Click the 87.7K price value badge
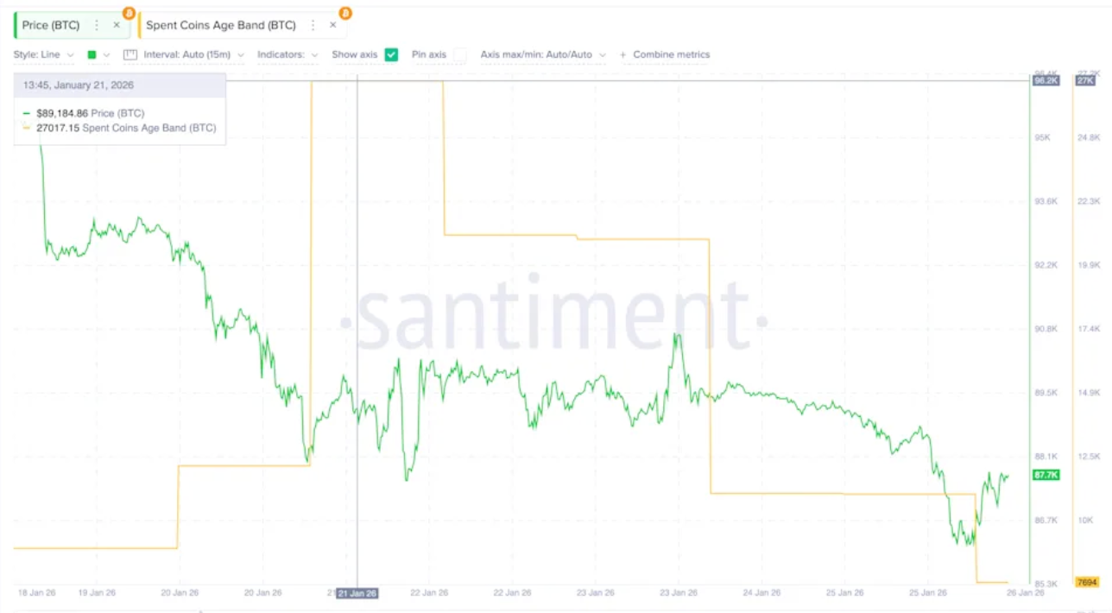This screenshot has height=613, width=1112. coord(1045,475)
